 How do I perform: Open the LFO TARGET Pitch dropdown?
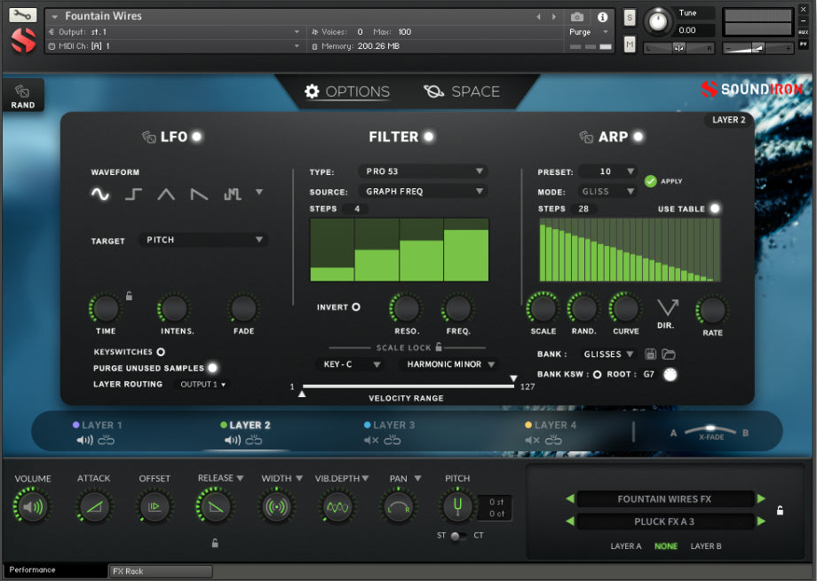pos(203,240)
